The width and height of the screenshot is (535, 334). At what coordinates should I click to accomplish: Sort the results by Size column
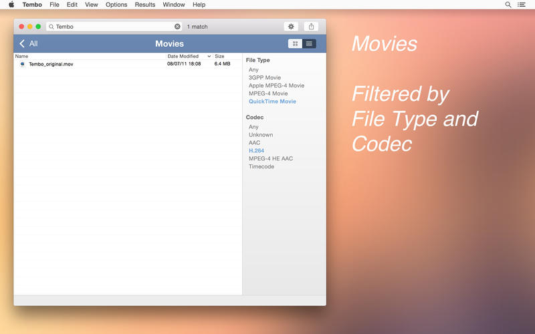(x=219, y=57)
